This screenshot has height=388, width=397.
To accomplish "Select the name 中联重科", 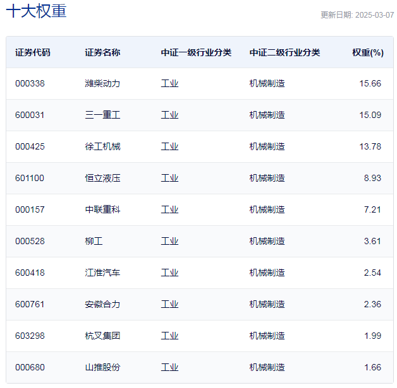I will [102, 209].
